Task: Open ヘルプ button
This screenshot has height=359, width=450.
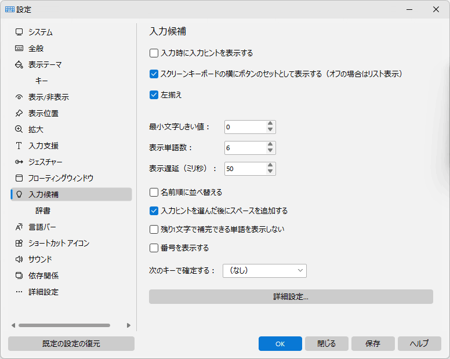Action: point(419,343)
